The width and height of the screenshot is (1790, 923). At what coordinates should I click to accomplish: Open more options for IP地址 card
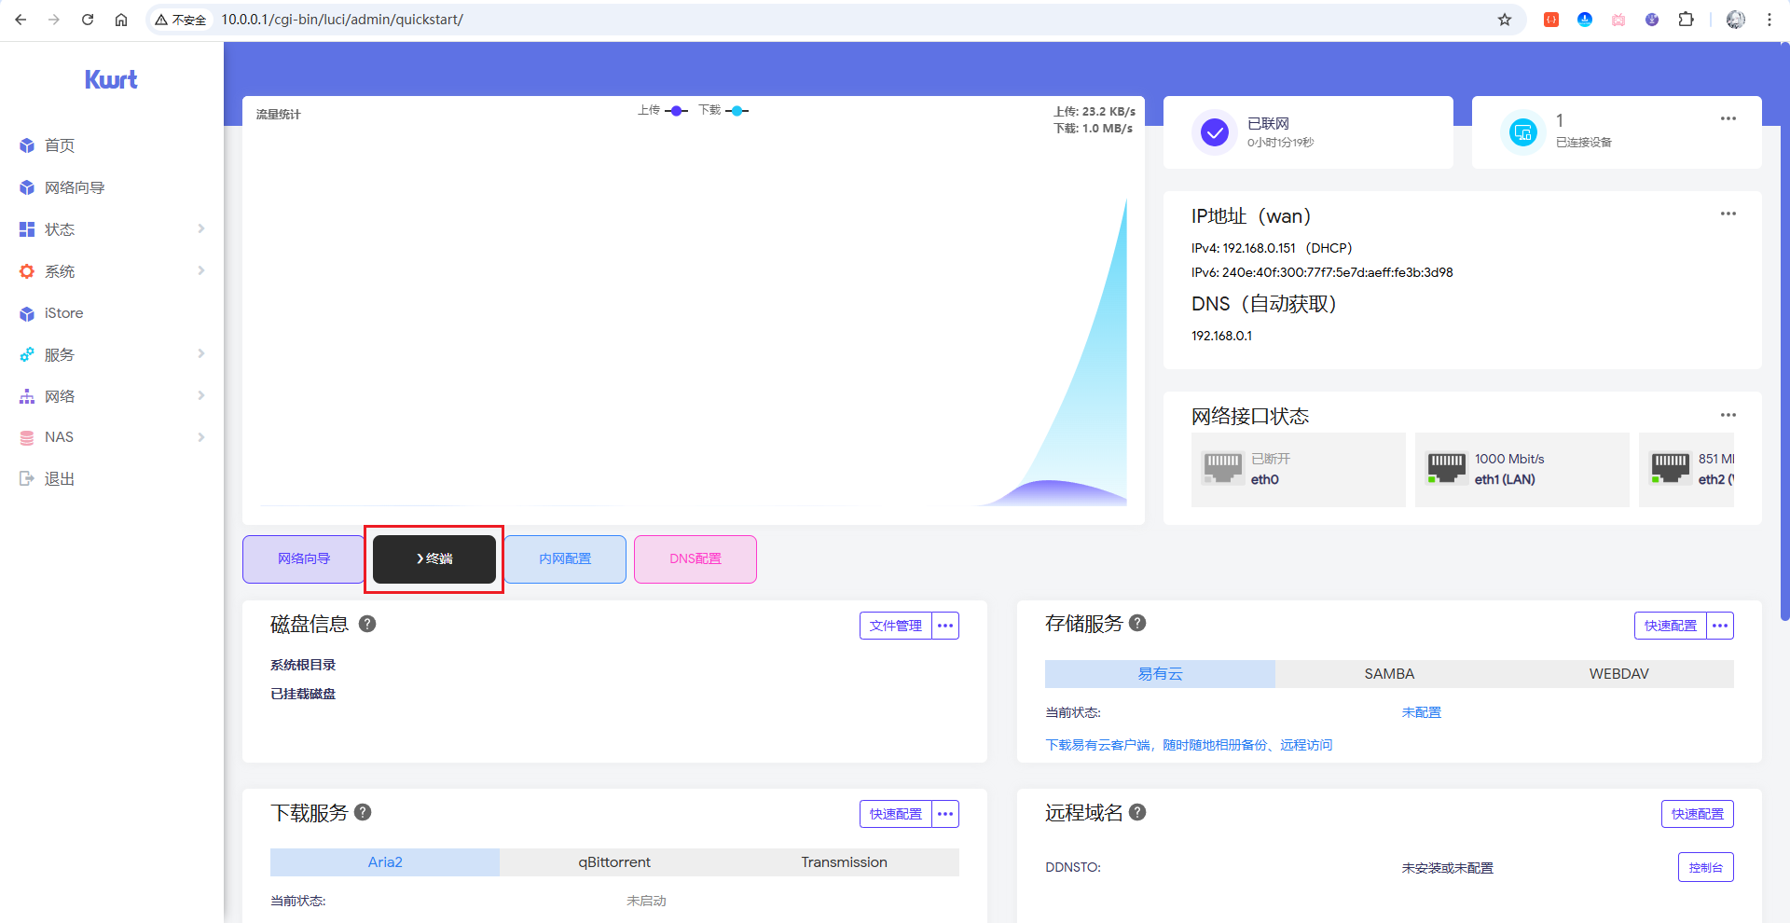[x=1728, y=214]
